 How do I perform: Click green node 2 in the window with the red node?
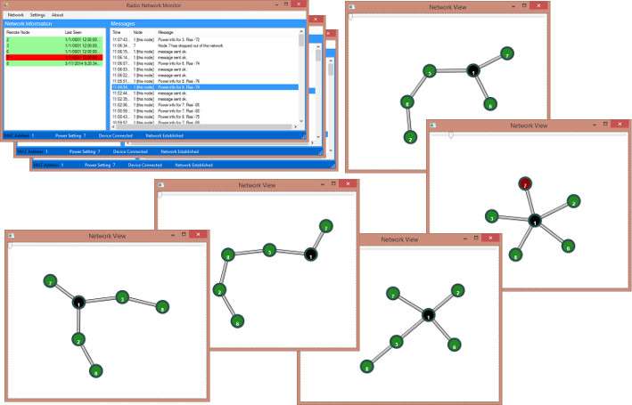tap(574, 202)
